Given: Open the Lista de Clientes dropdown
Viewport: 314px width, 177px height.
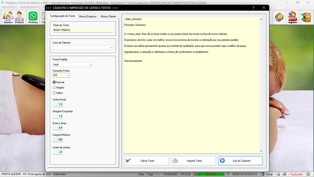Looking at the screenshot, I should pos(111,48).
